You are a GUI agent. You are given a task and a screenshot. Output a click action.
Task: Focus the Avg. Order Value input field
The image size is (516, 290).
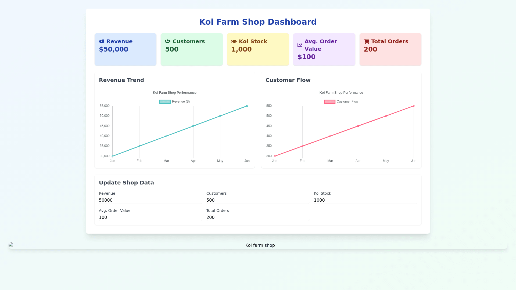tap(150, 218)
